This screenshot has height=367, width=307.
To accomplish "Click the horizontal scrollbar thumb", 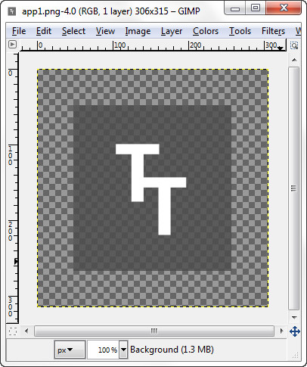I will (x=154, y=331).
